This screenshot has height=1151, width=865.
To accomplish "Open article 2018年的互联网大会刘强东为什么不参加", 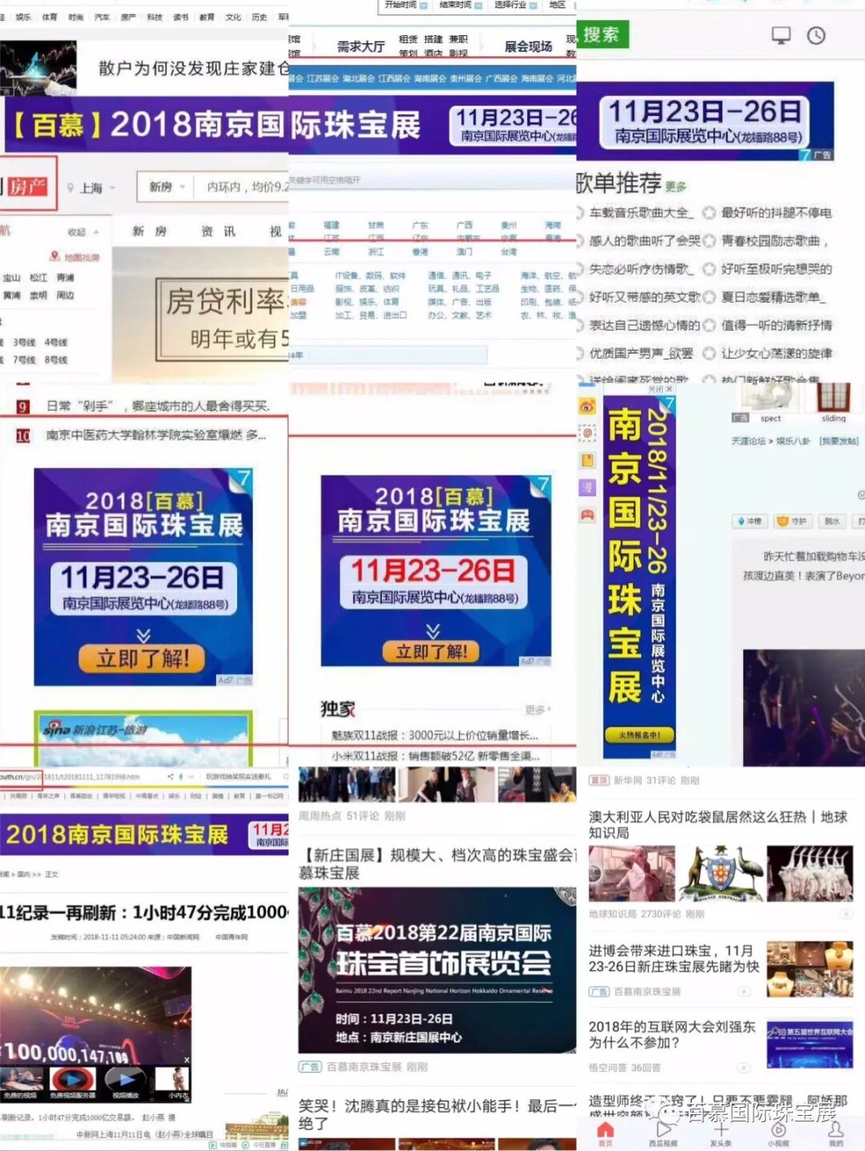I will (672, 1034).
